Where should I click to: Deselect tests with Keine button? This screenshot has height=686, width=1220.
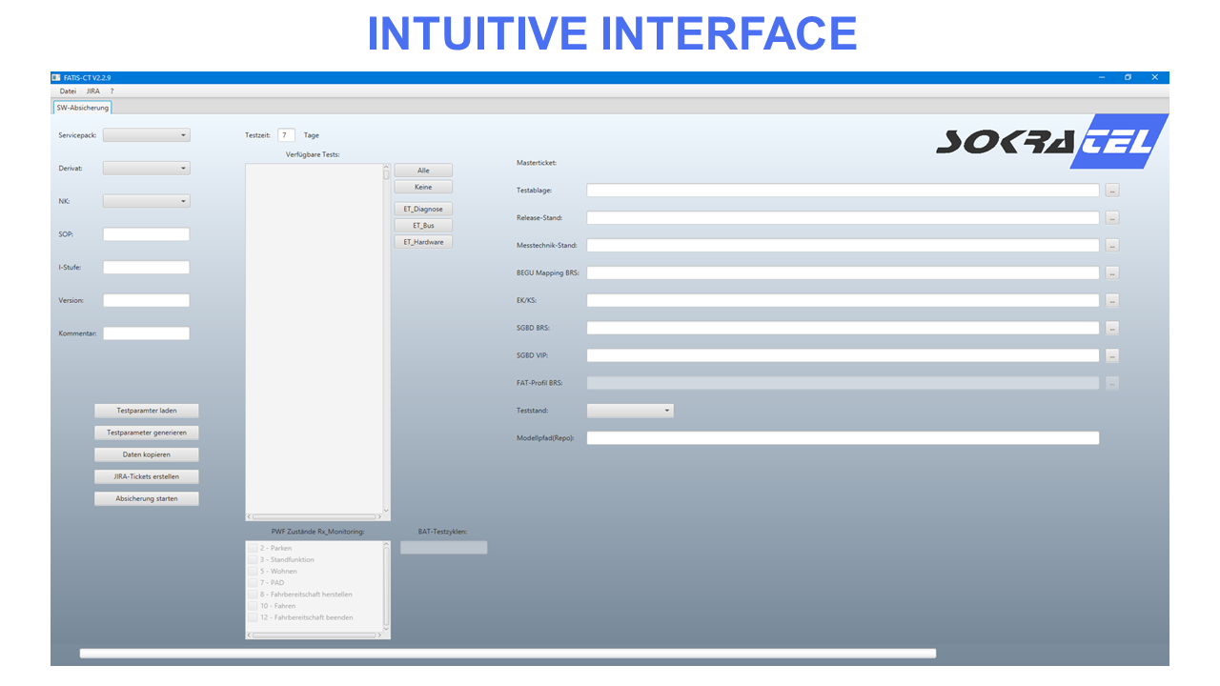tap(423, 187)
